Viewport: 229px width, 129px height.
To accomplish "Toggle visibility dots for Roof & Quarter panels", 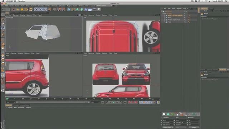I will [x=186, y=15].
